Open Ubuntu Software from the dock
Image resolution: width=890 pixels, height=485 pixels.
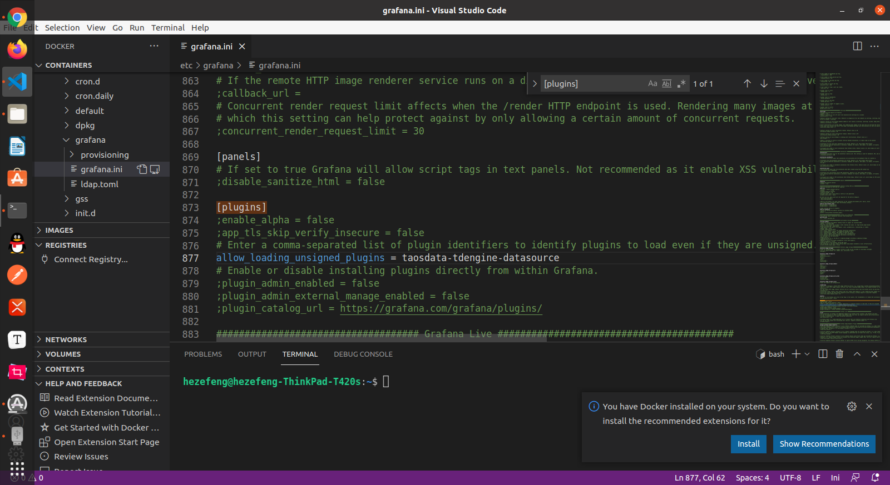[x=17, y=178]
